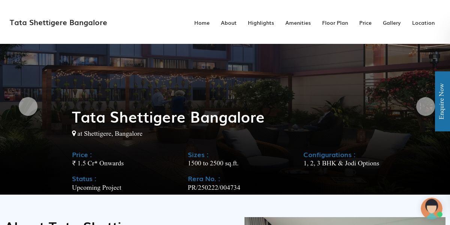Jump to Location from the navigation

(x=423, y=23)
